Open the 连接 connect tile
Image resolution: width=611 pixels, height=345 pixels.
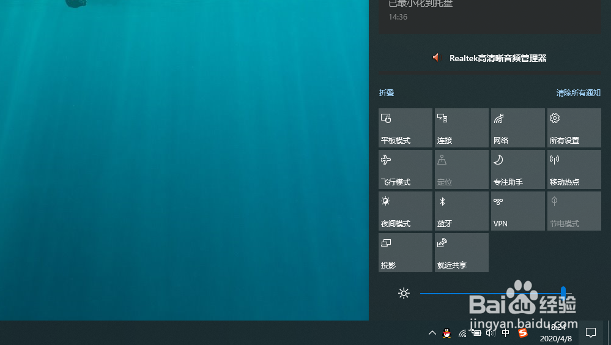click(x=461, y=128)
